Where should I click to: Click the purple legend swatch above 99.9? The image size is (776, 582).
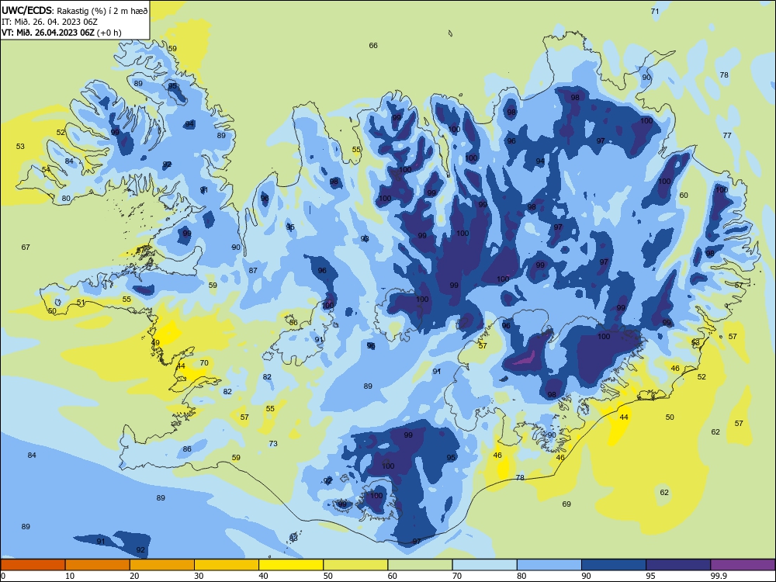(743, 565)
